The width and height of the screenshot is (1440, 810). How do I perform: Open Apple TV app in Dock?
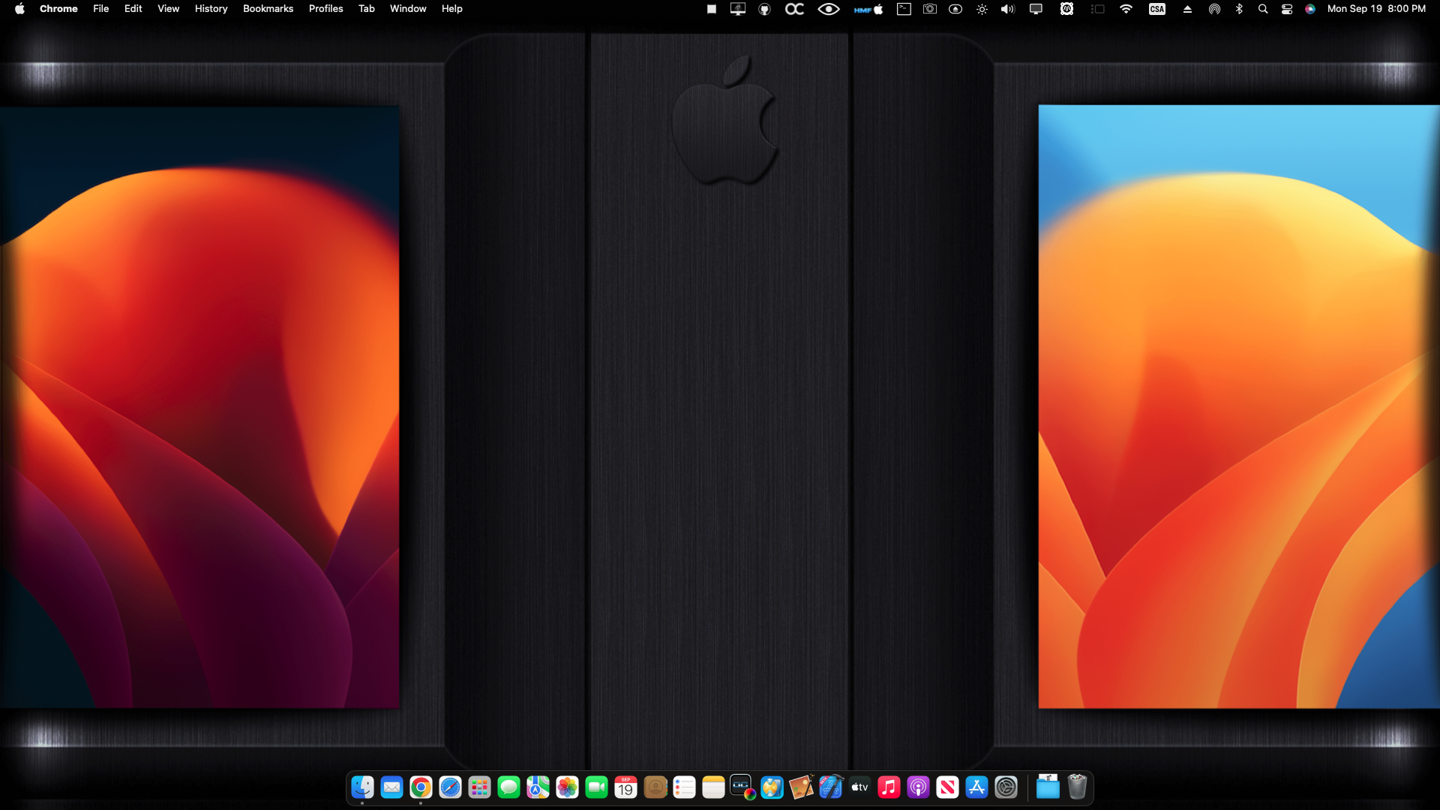pyautogui.click(x=859, y=787)
